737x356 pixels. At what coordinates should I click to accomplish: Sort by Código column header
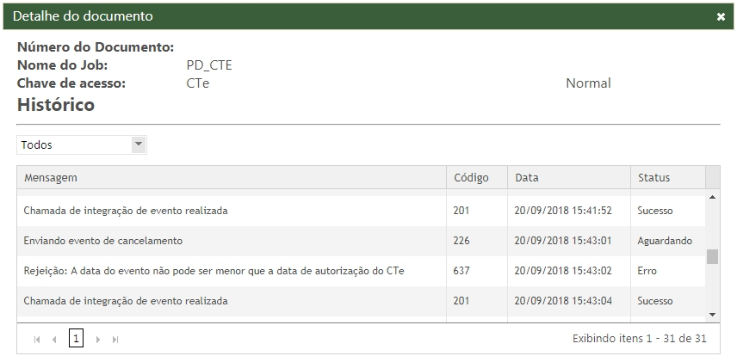[x=471, y=178]
